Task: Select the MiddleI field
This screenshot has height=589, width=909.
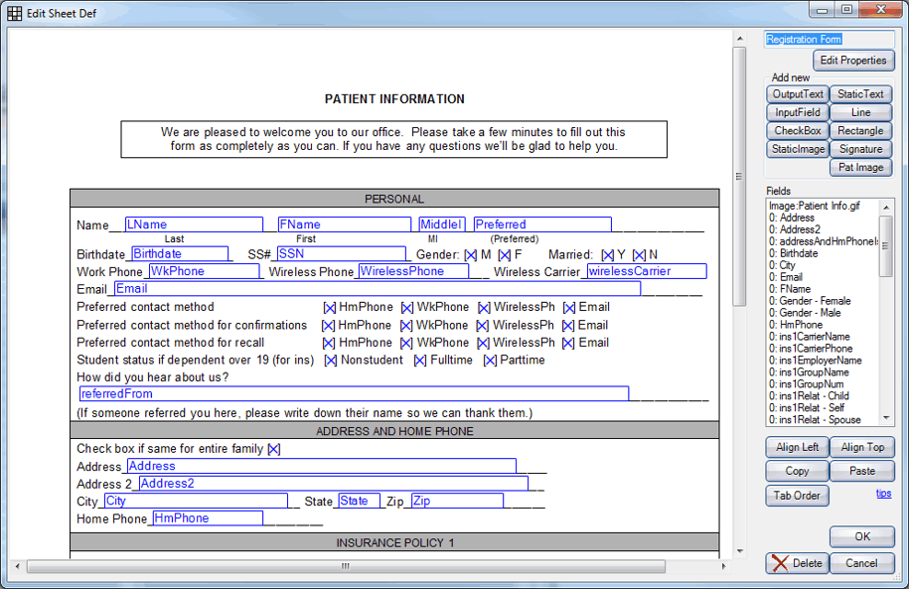Action: pos(442,224)
